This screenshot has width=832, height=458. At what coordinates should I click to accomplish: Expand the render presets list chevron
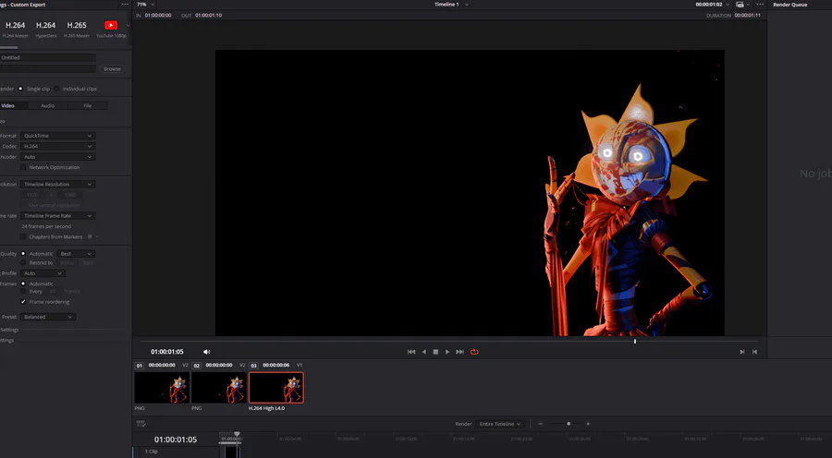(128, 26)
